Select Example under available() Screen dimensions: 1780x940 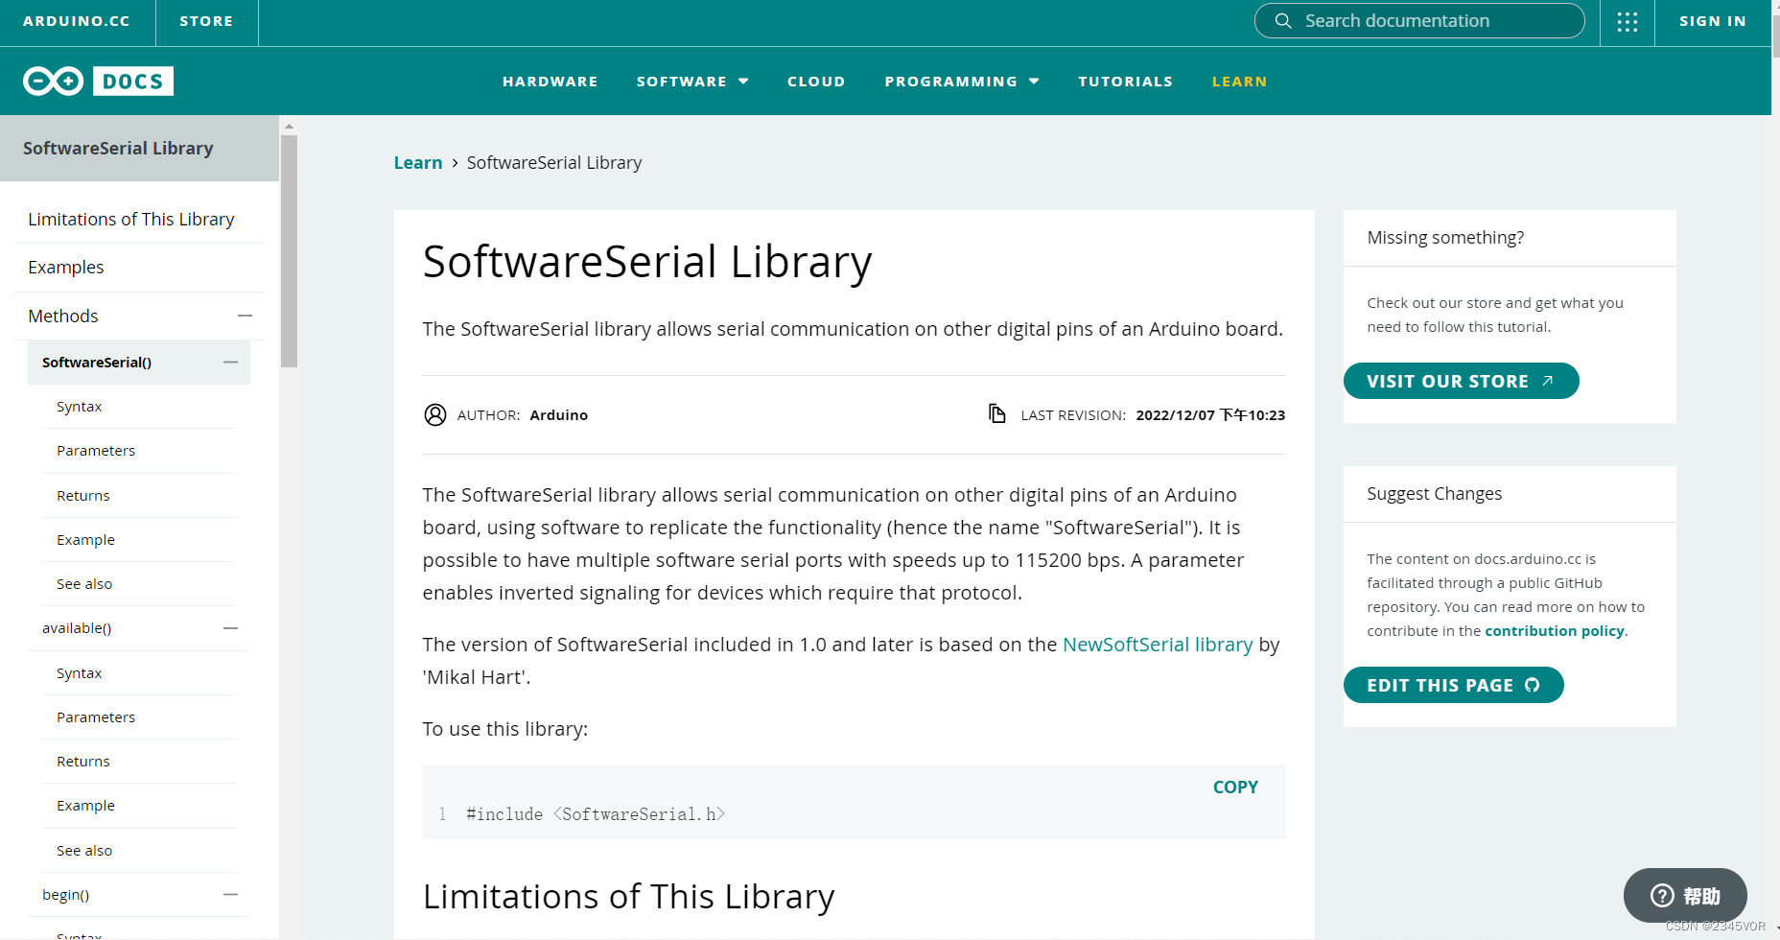click(86, 806)
